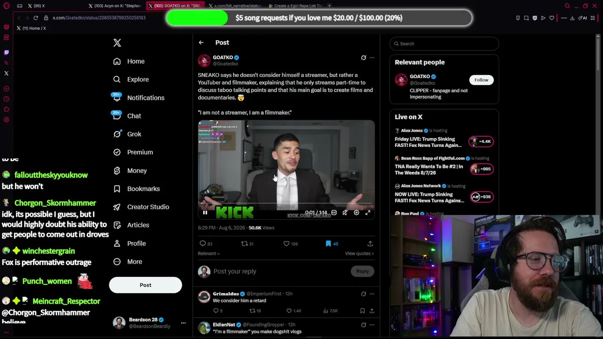Click the X Search field
Image resolution: width=603 pixels, height=339 pixels.
click(x=444, y=44)
